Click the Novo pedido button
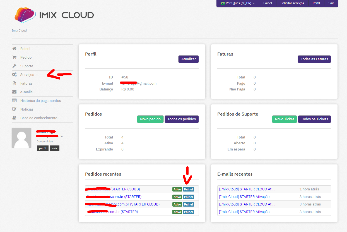Image resolution: width=347 pixels, height=232 pixels. (x=150, y=119)
